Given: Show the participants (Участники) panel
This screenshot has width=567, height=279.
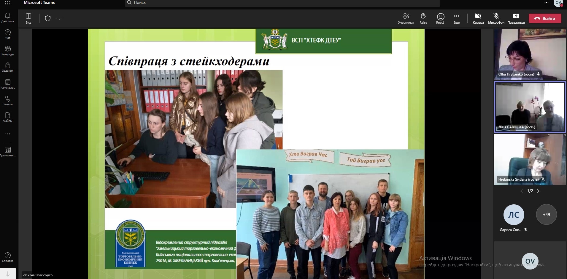Looking at the screenshot, I should pyautogui.click(x=406, y=18).
